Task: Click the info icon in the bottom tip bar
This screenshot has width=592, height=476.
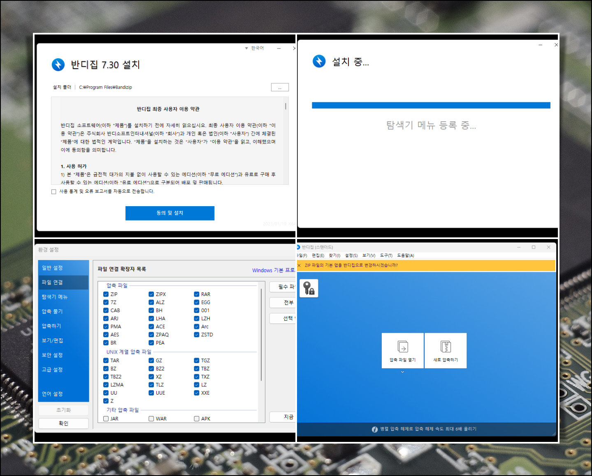Action: (375, 429)
